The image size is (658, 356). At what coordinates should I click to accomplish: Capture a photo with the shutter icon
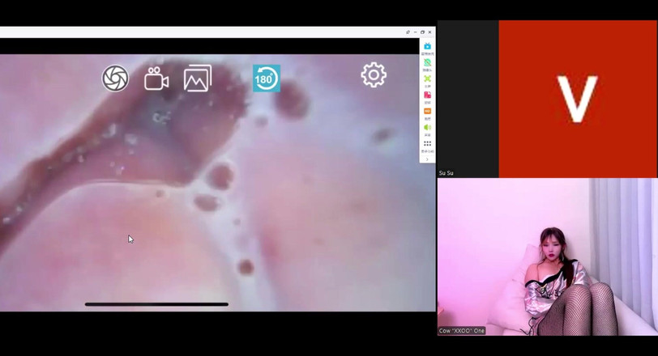(115, 78)
